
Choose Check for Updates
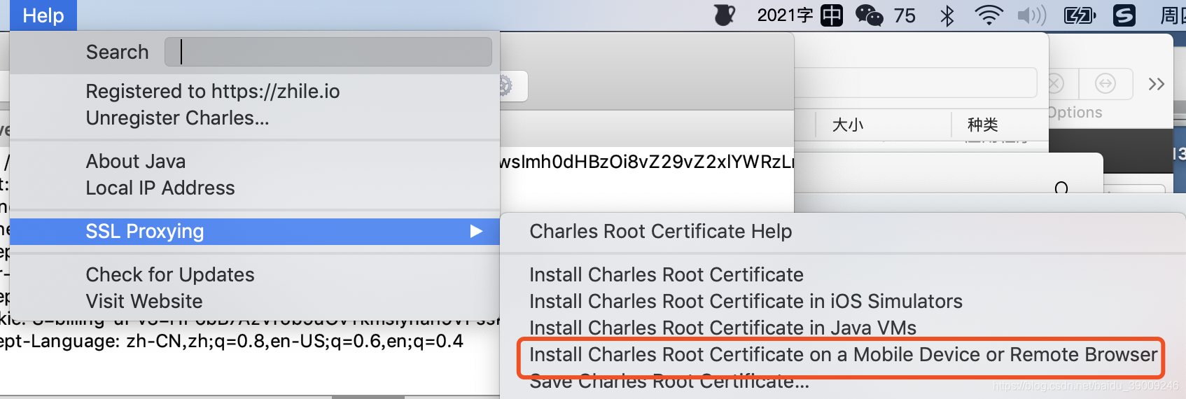170,274
